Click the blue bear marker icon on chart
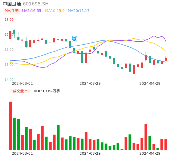The width and height of the screenshot is (178, 157). pos(74,39)
